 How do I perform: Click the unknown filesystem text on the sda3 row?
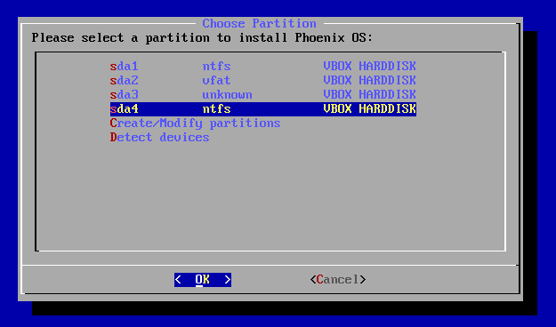[x=227, y=94]
